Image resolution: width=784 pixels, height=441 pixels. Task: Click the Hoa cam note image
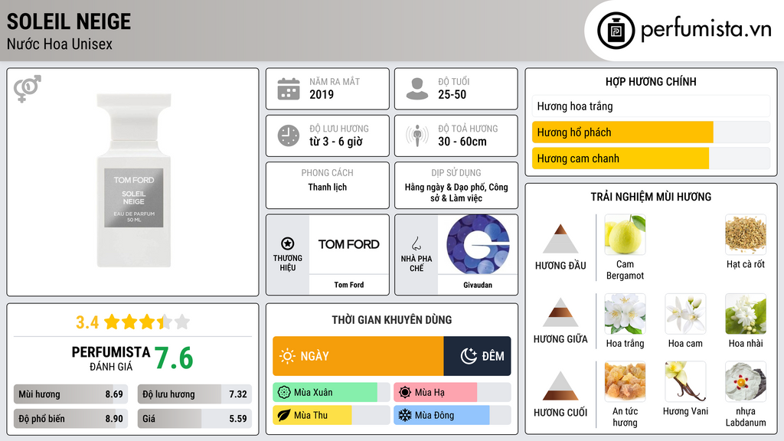(x=685, y=314)
